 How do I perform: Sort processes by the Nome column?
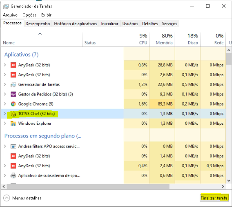(x=41, y=40)
